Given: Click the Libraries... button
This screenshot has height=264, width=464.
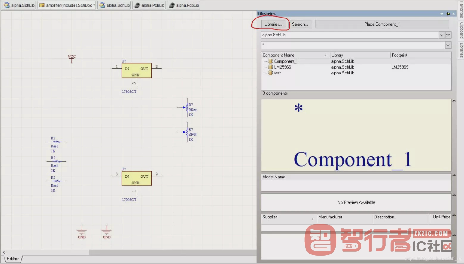Looking at the screenshot, I should pyautogui.click(x=273, y=24).
